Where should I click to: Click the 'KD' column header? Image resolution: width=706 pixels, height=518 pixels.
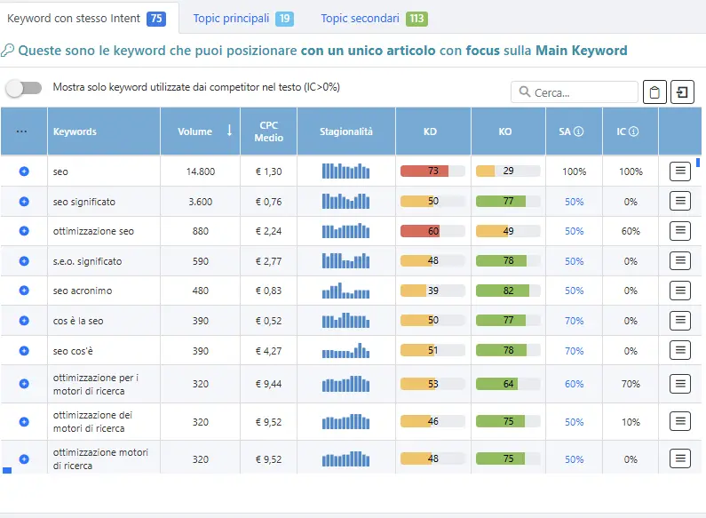pos(430,131)
